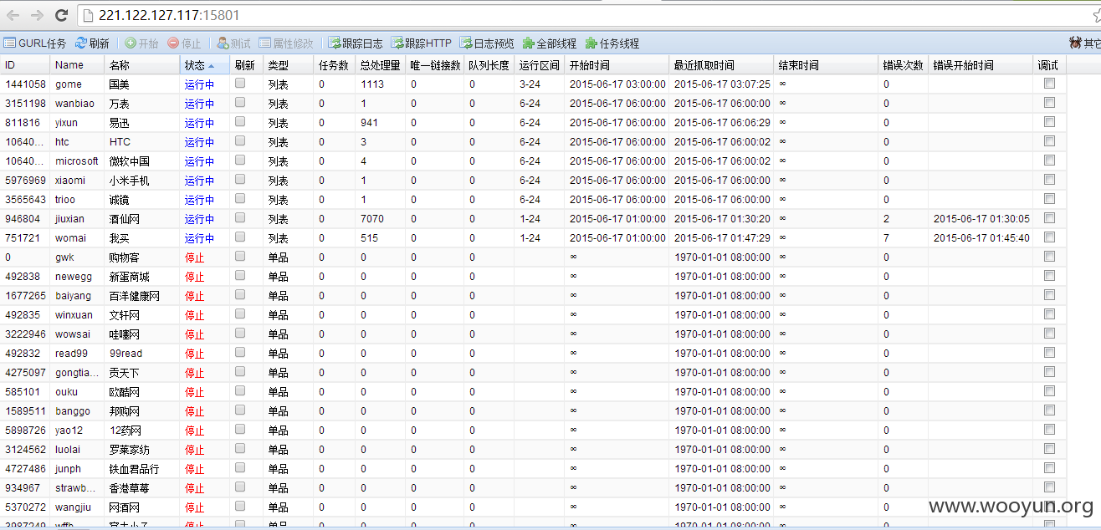
Task: Click the 开始 start toolbar button
Action: coord(141,43)
